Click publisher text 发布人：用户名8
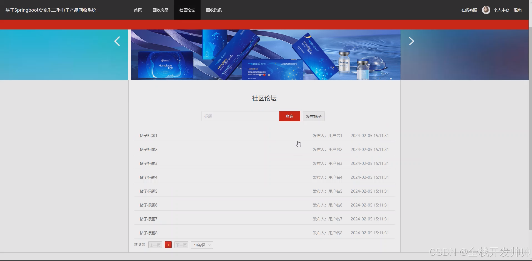The height and width of the screenshot is (261, 532). click(x=328, y=233)
